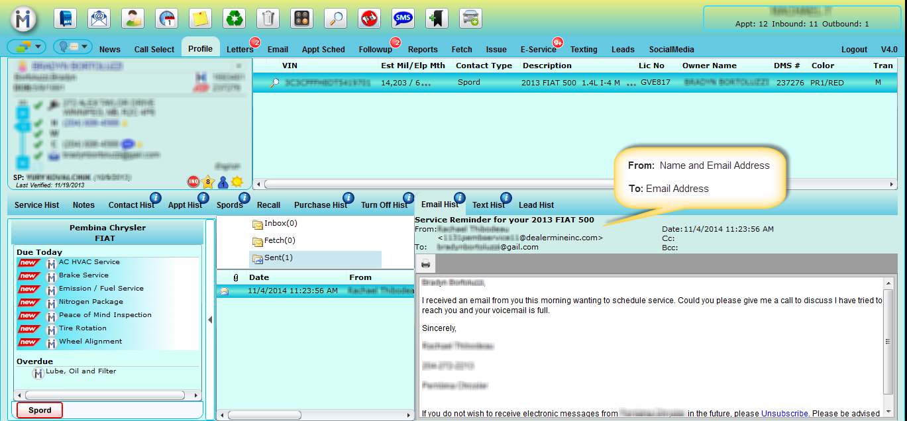Screen dimensions: 907x421
Task: Expand the speaking head message dropdown
Action: pyautogui.click(x=73, y=47)
